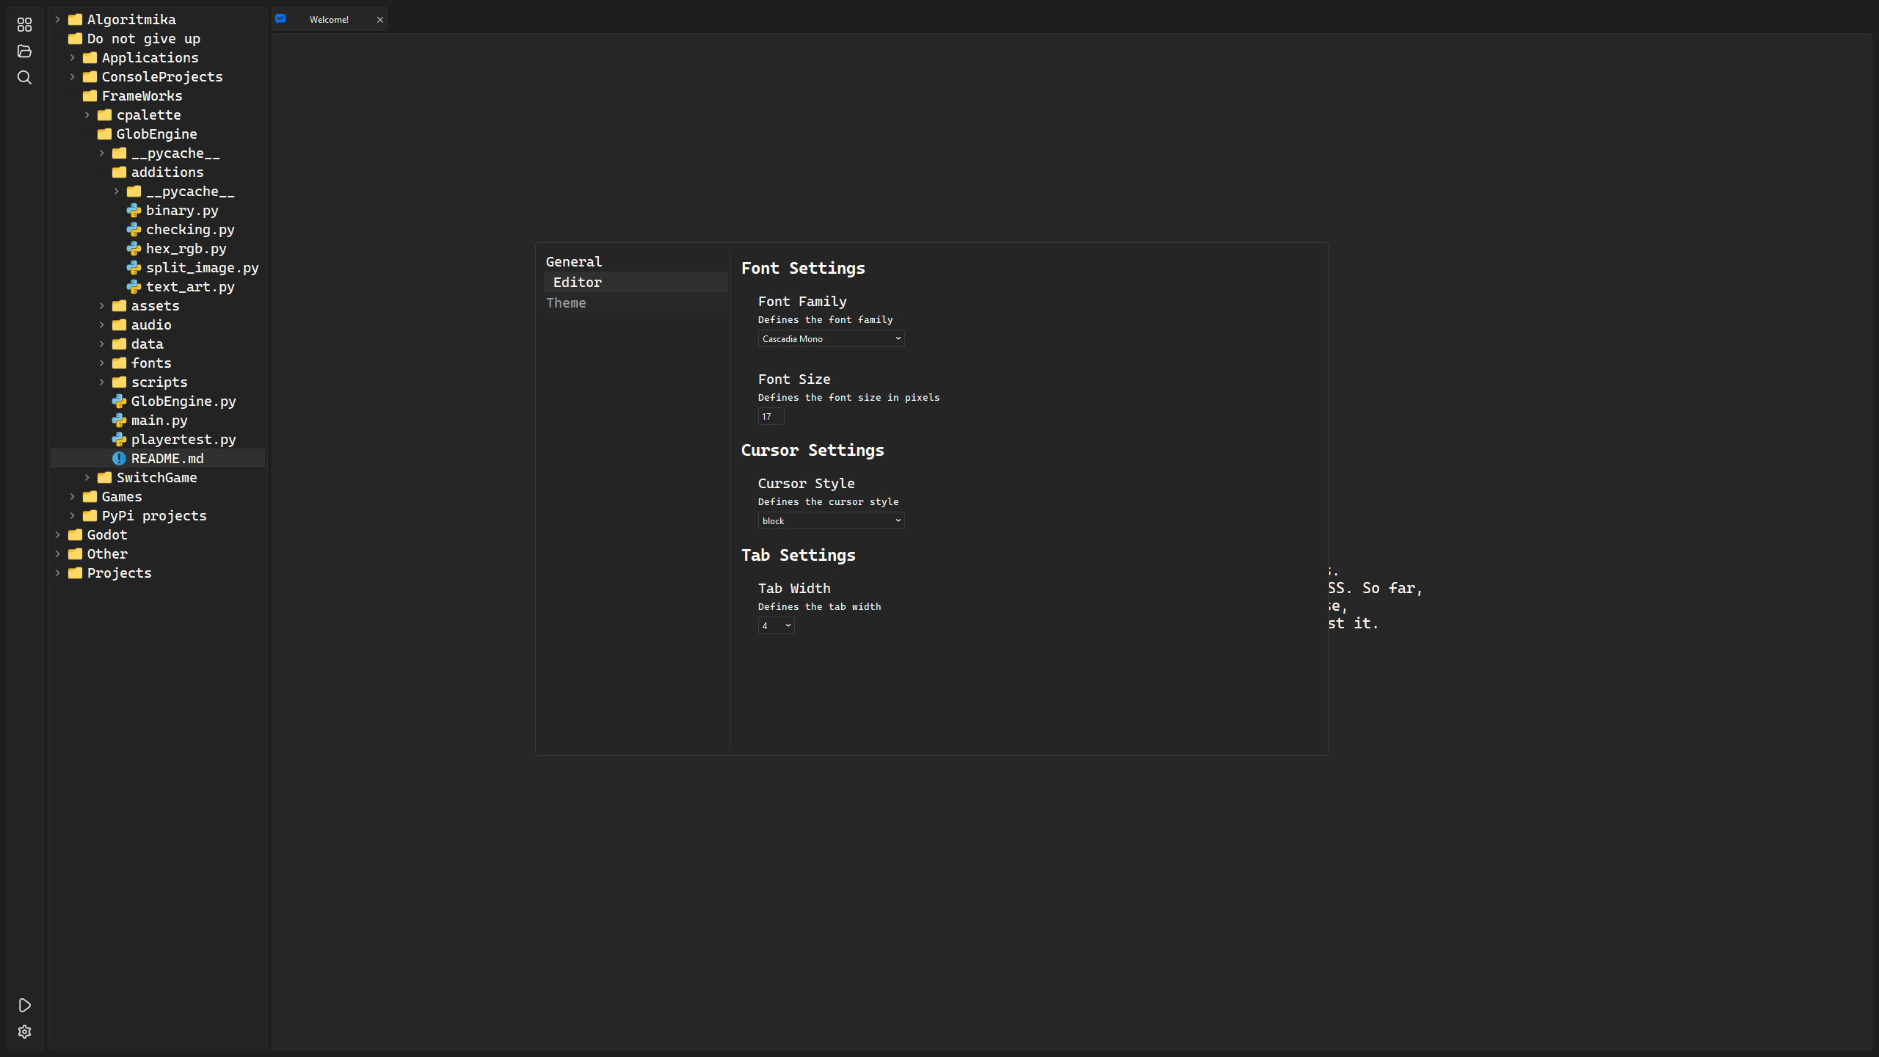Open the folder explorer icon in sidebar
The width and height of the screenshot is (1879, 1057).
point(24,51)
